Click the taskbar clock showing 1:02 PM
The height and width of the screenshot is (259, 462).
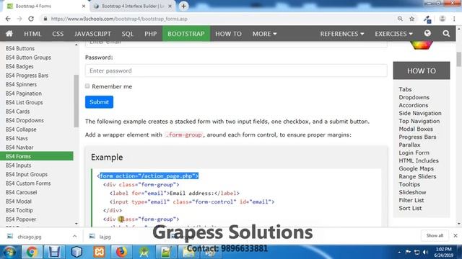(443, 252)
